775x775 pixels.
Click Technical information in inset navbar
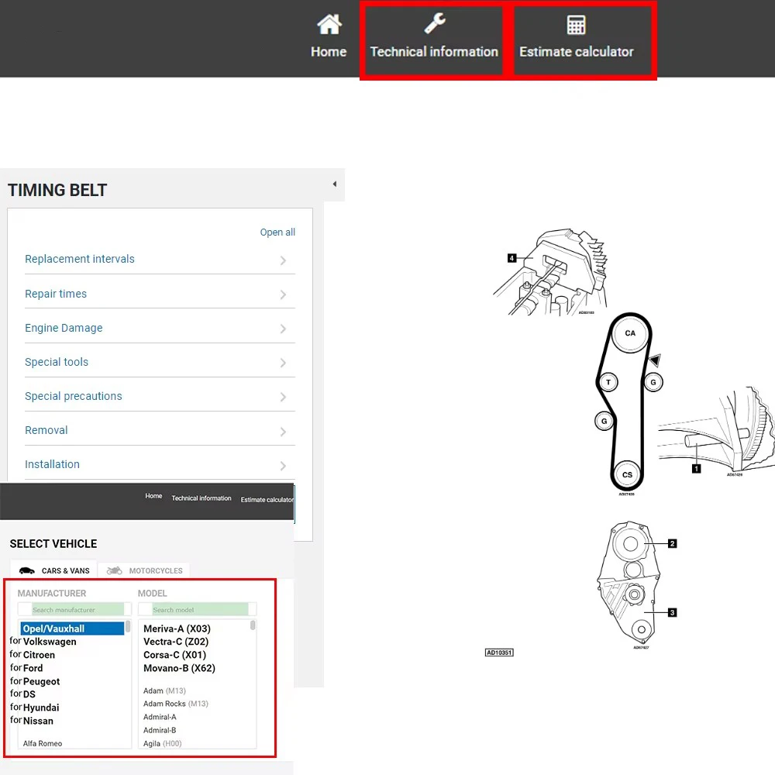click(x=201, y=498)
